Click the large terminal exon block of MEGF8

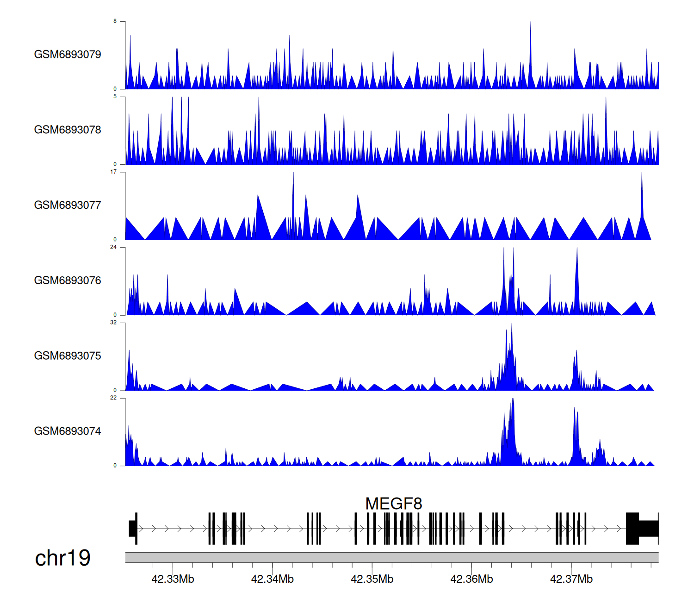[x=632, y=528]
